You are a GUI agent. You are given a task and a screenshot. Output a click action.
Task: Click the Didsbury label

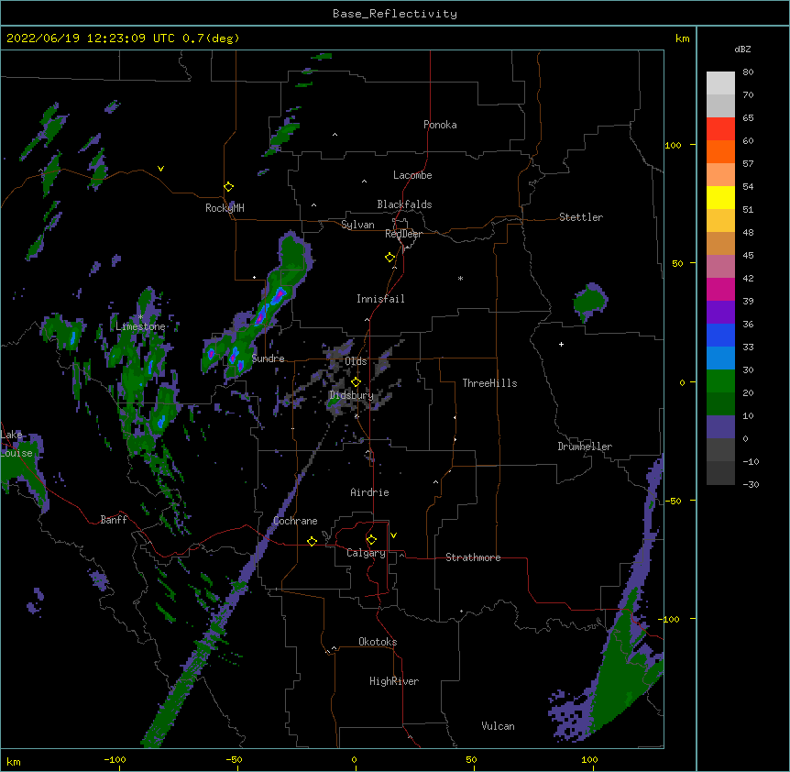(351, 395)
